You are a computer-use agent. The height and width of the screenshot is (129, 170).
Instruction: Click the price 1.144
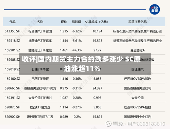pos(64,41)
